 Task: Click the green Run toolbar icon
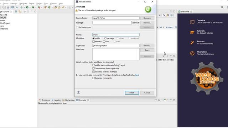[x=27, y=7]
